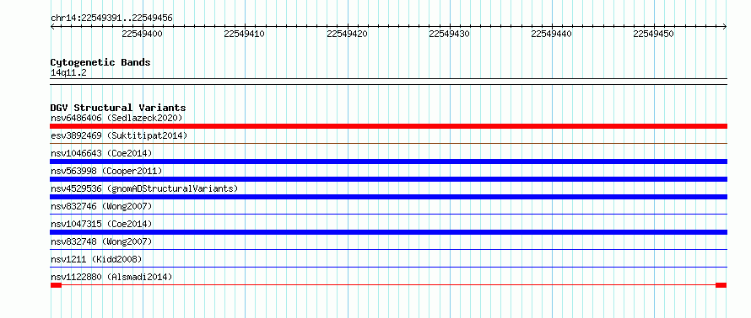Image resolution: width=751 pixels, height=318 pixels.
Task: Click the thin blue nsv832746 variant line
Action: click(388, 214)
